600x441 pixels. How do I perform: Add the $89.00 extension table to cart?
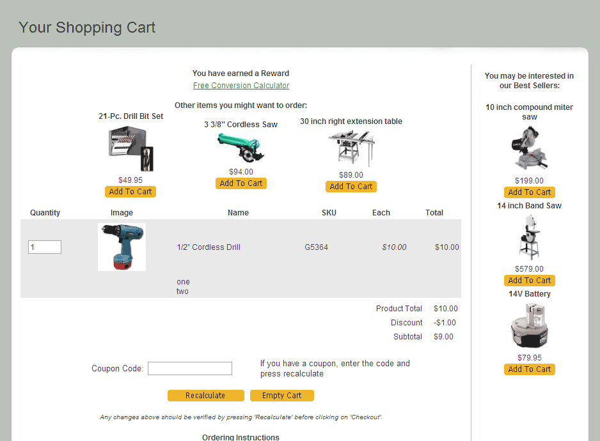click(x=351, y=187)
